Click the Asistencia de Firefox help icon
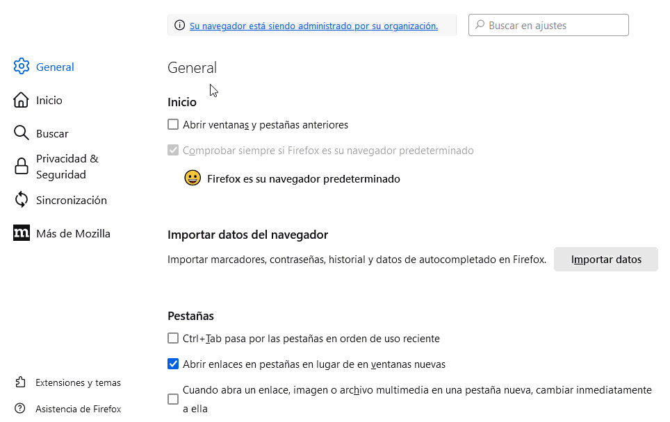This screenshot has height=422, width=670. click(20, 409)
